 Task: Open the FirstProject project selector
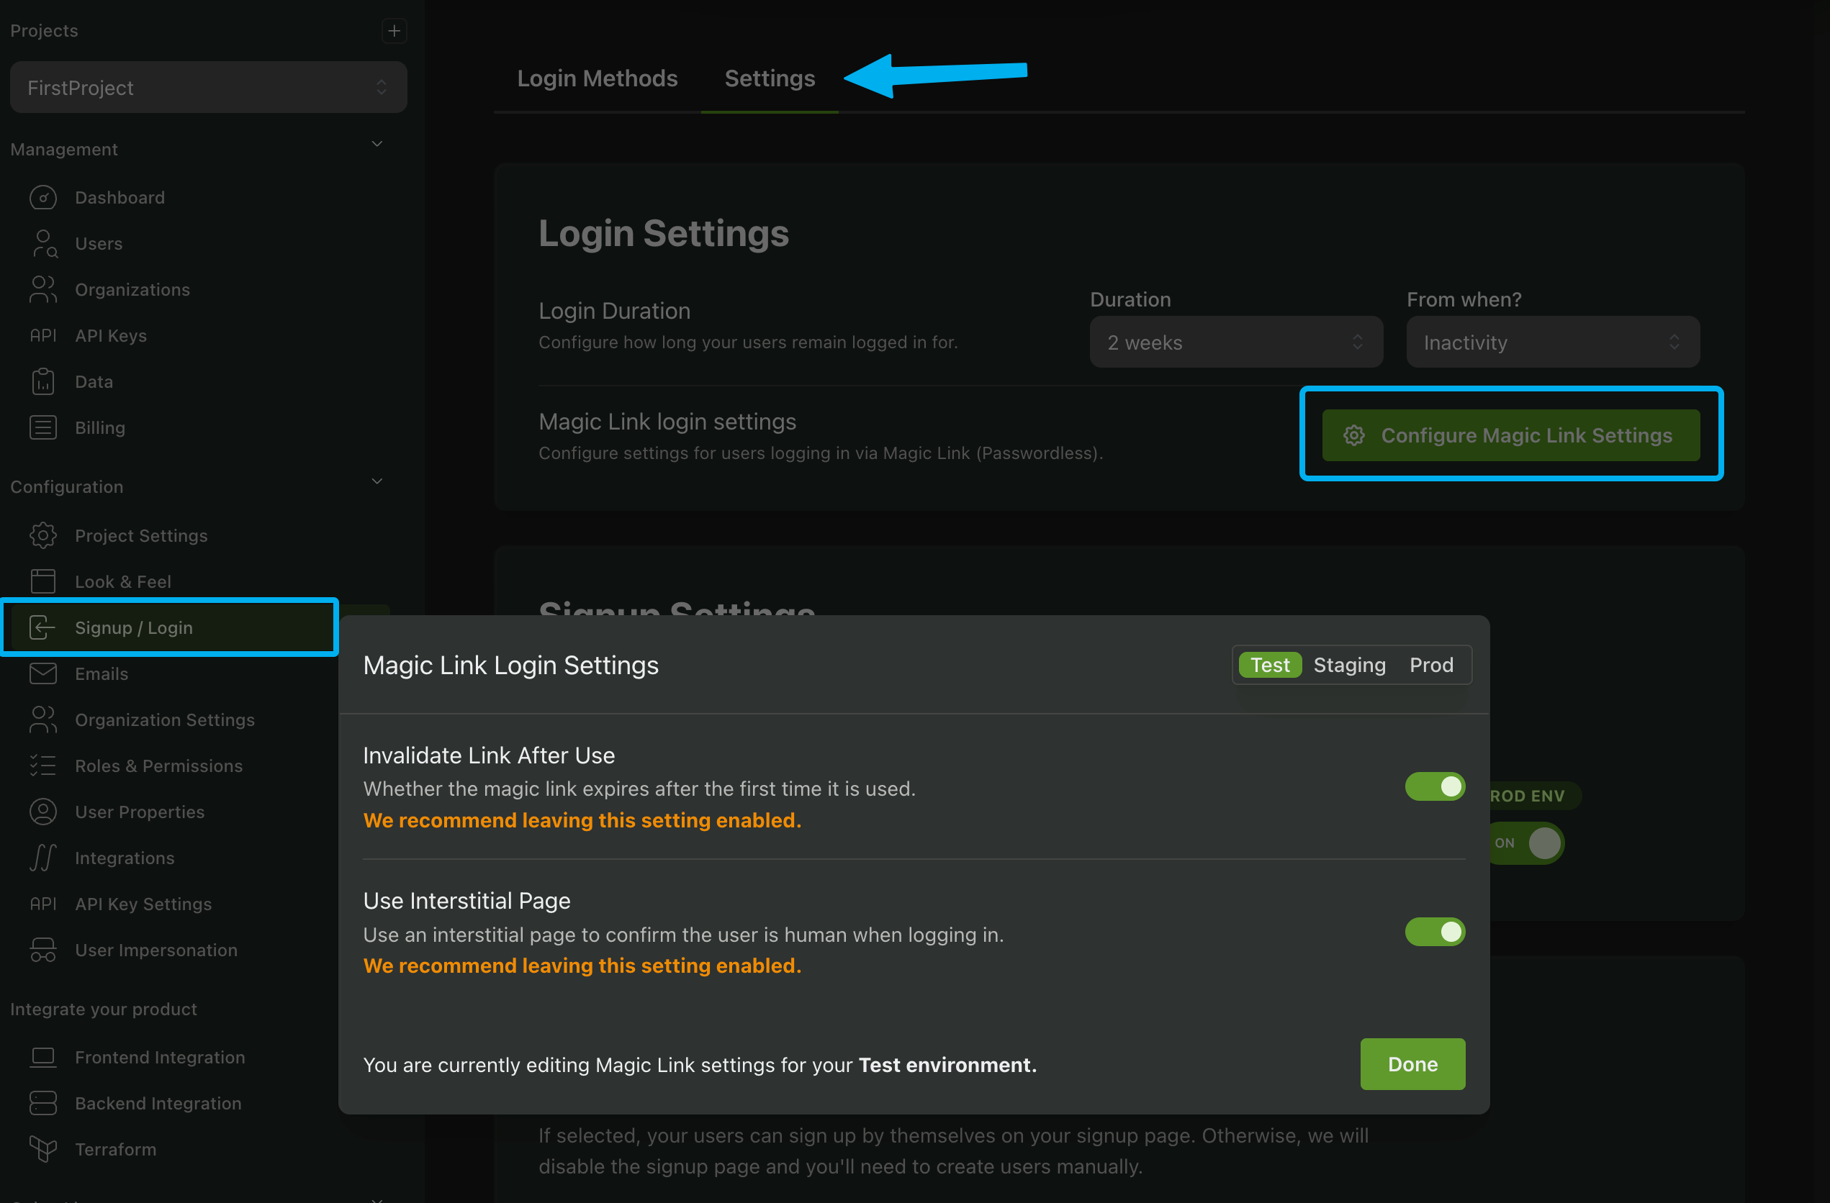207,87
